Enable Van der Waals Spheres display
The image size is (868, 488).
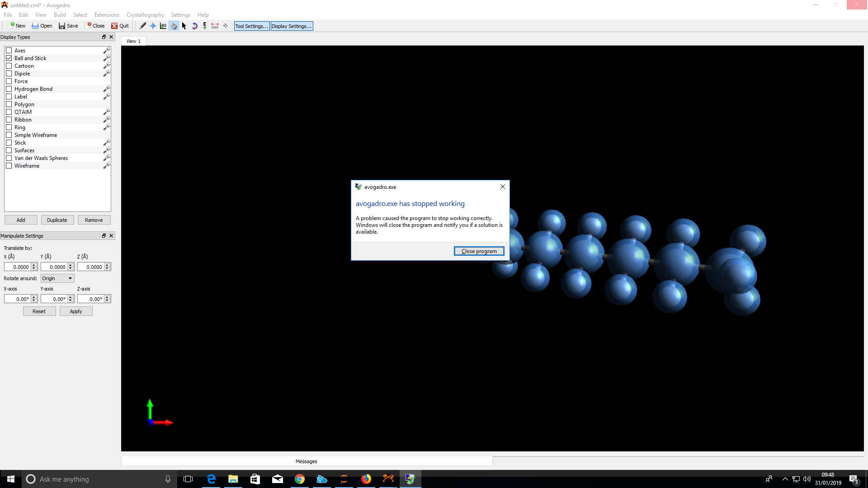pyautogui.click(x=9, y=158)
